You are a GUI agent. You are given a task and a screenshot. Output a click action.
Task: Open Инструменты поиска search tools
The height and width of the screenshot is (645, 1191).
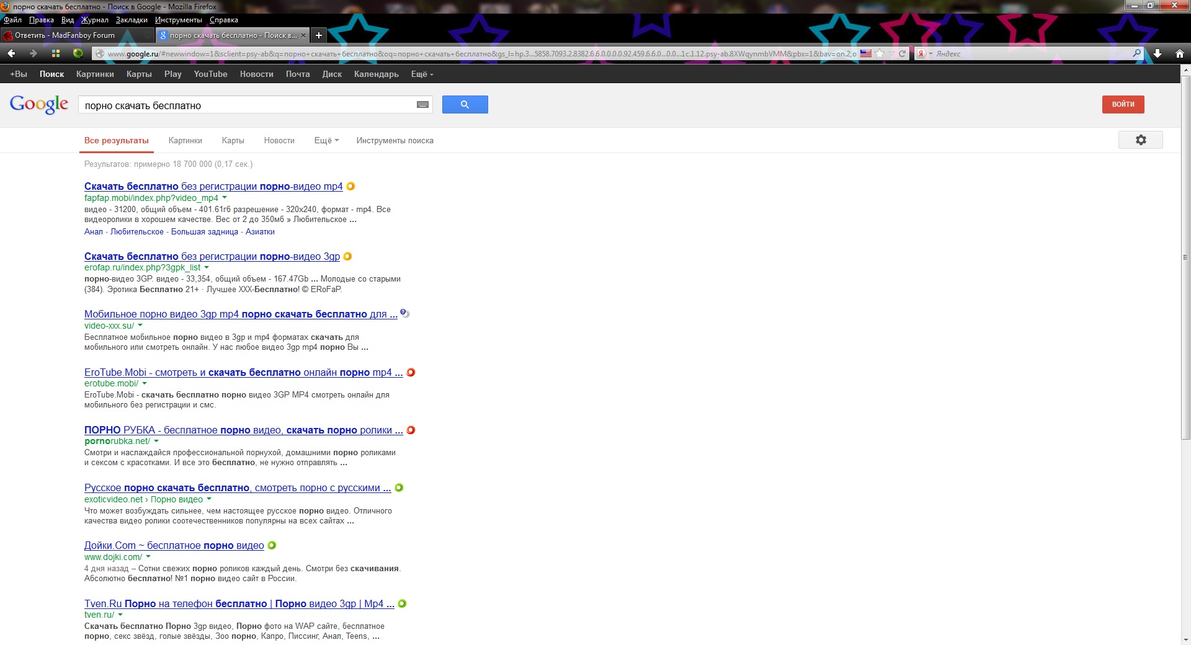395,141
